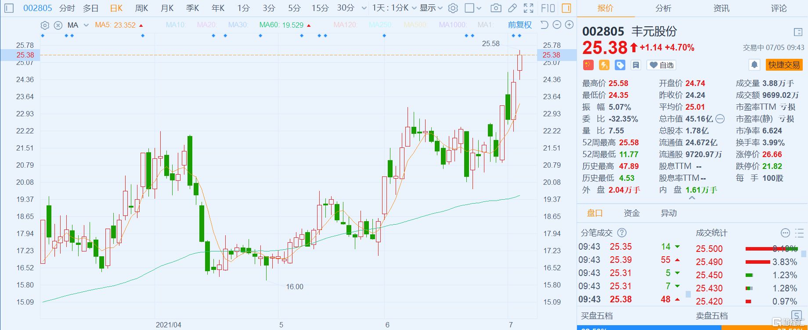This screenshot has height=330, width=808.
Task: Switch to 分时 chart view
Action: coord(67,8)
